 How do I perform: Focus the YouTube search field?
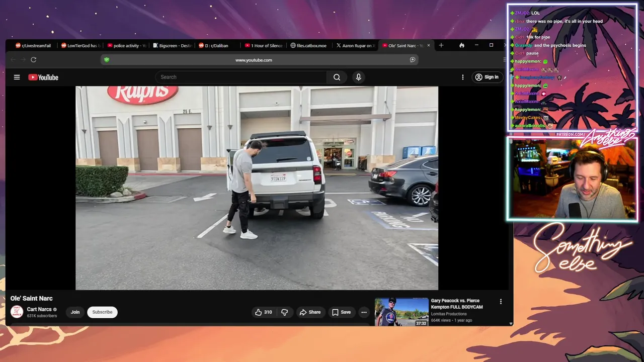242,77
